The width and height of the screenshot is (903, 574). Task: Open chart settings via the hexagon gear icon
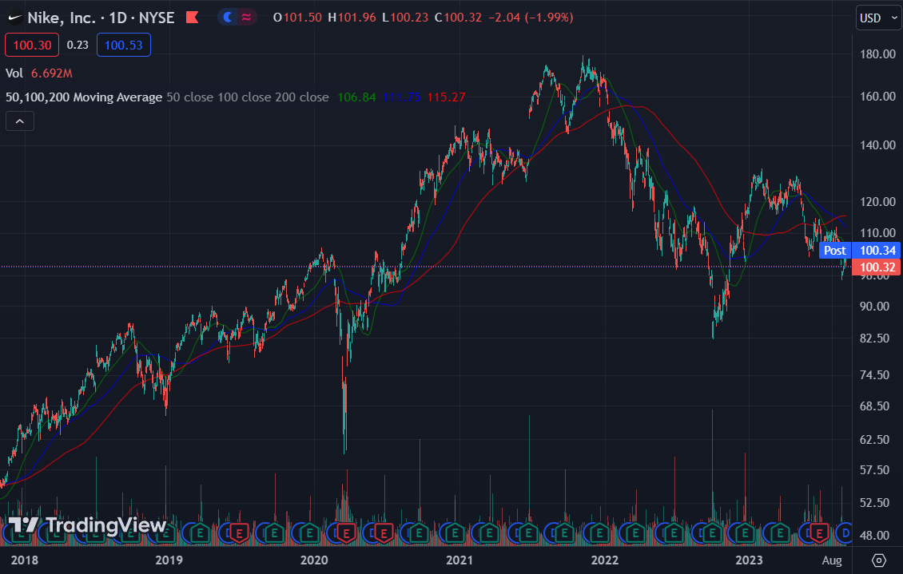(x=879, y=560)
